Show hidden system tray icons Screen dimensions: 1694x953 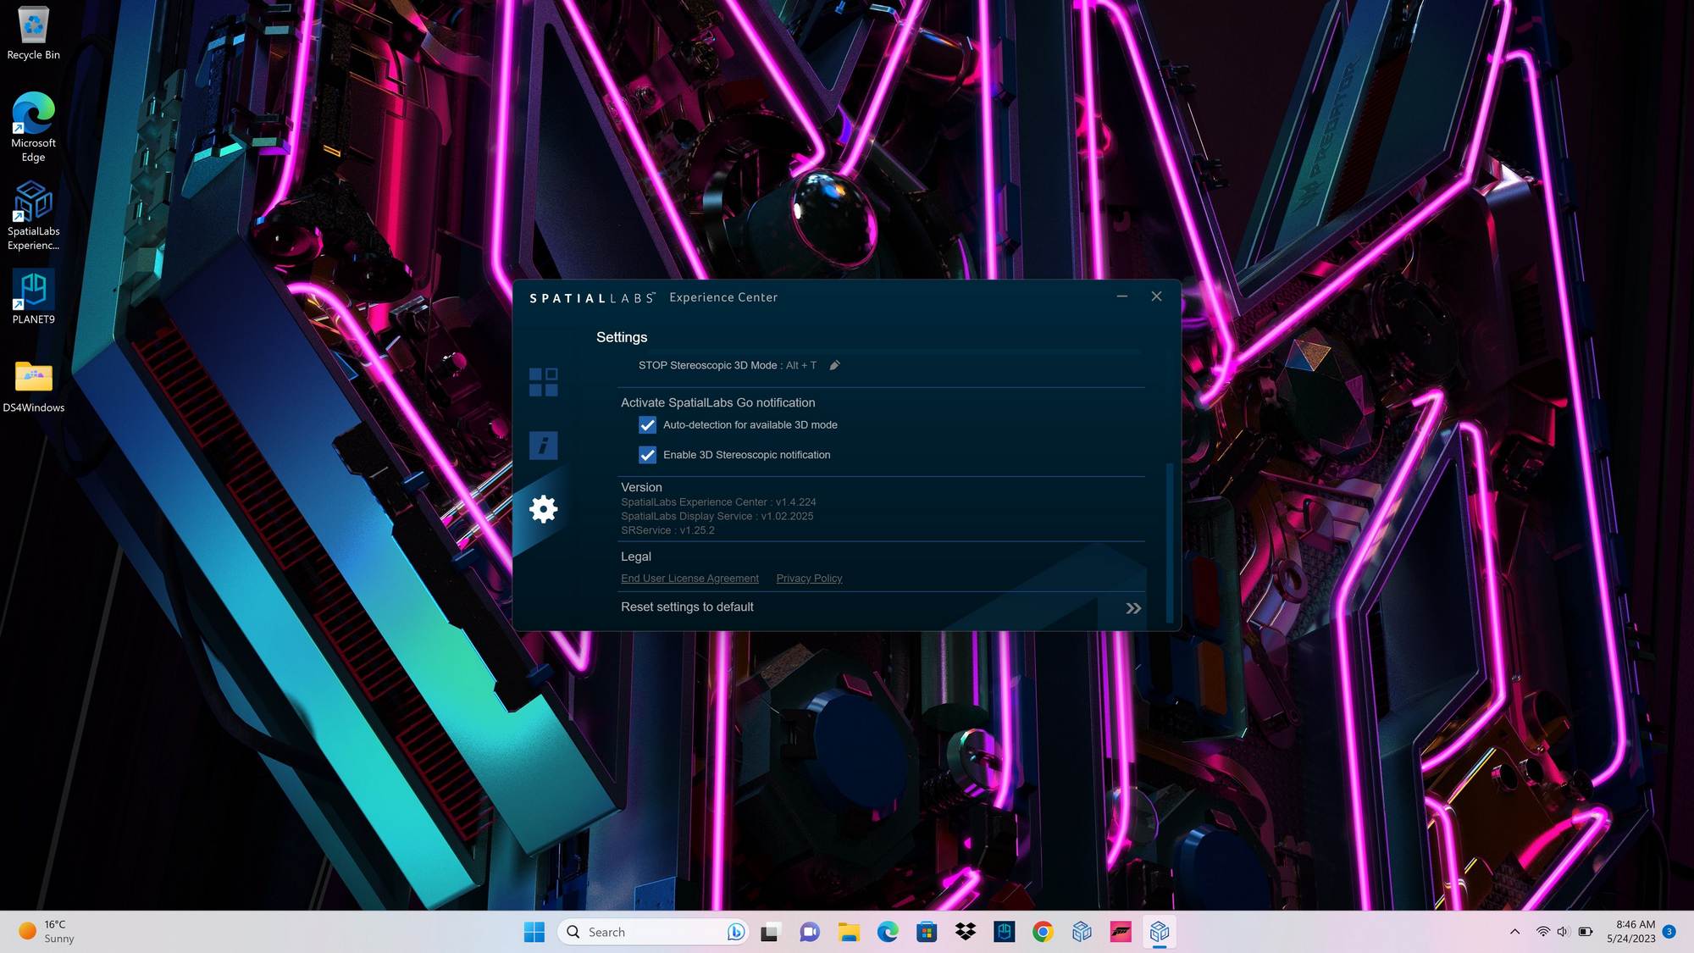(1514, 932)
